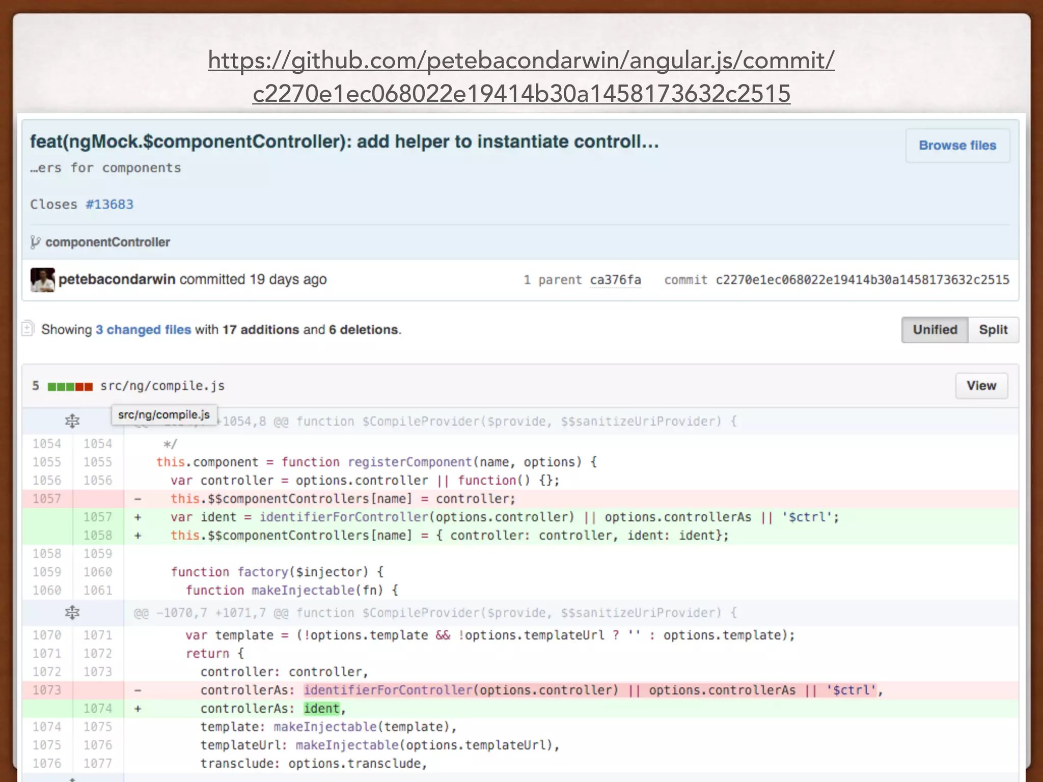Click the 'transclude: options.transclude,' line
Image resolution: width=1043 pixels, height=782 pixels.
tap(571, 764)
